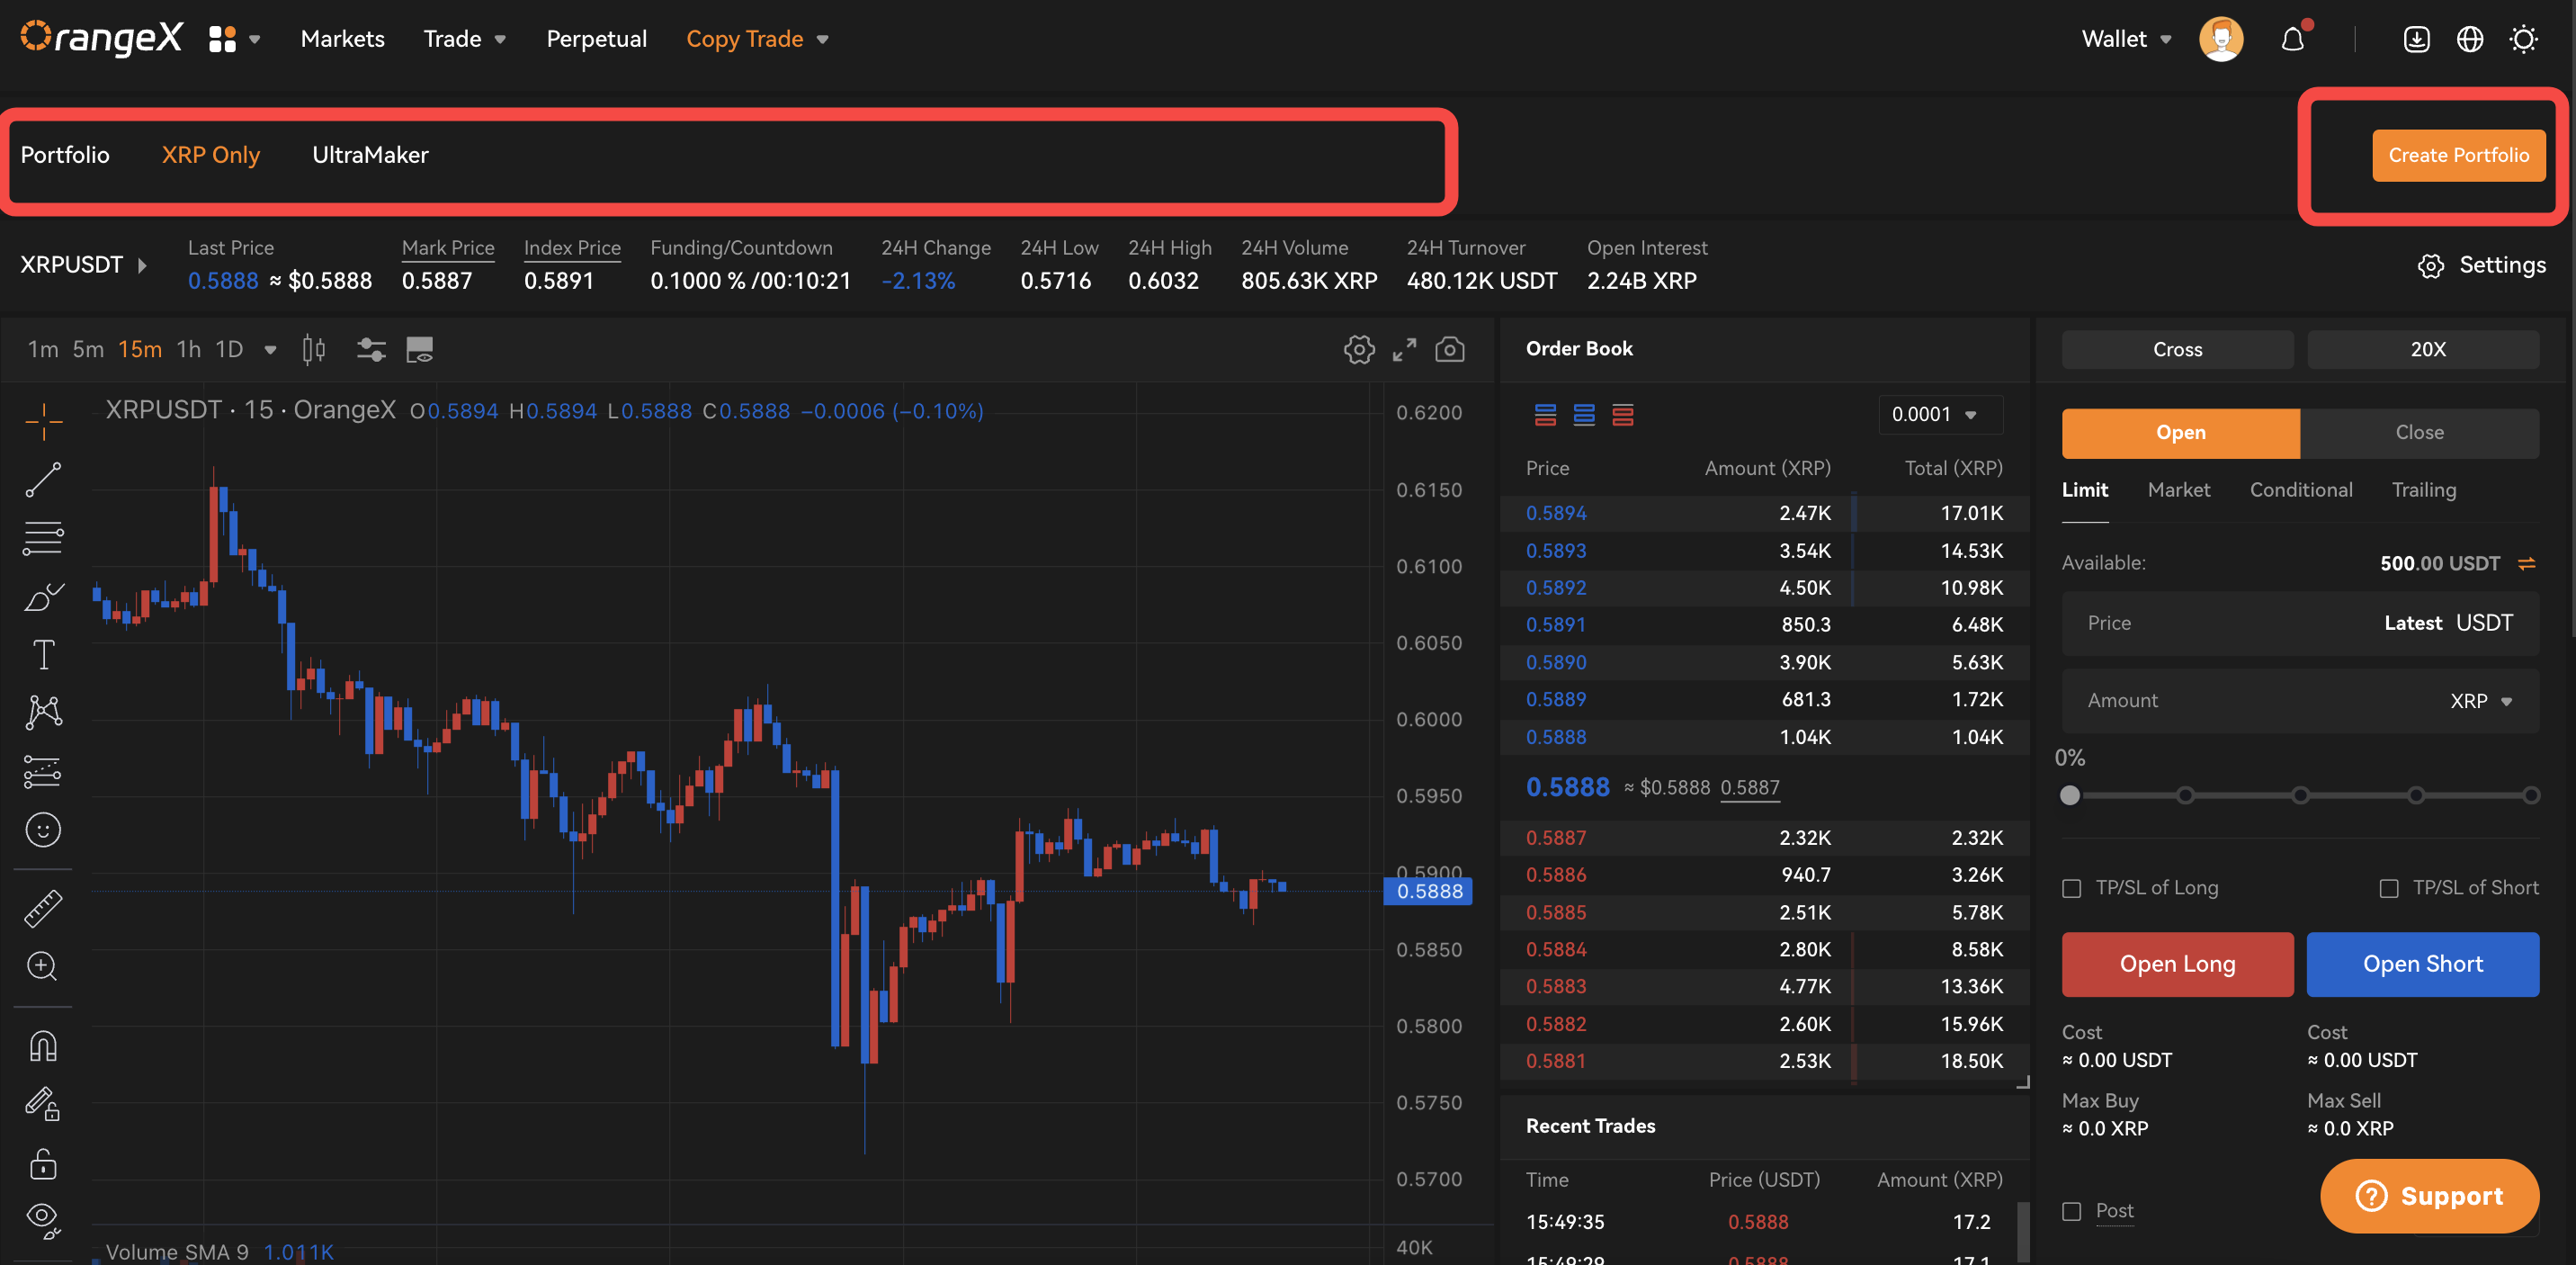Open order book 0.0001 precision dropdown
The image size is (2576, 1265).
click(x=1939, y=414)
